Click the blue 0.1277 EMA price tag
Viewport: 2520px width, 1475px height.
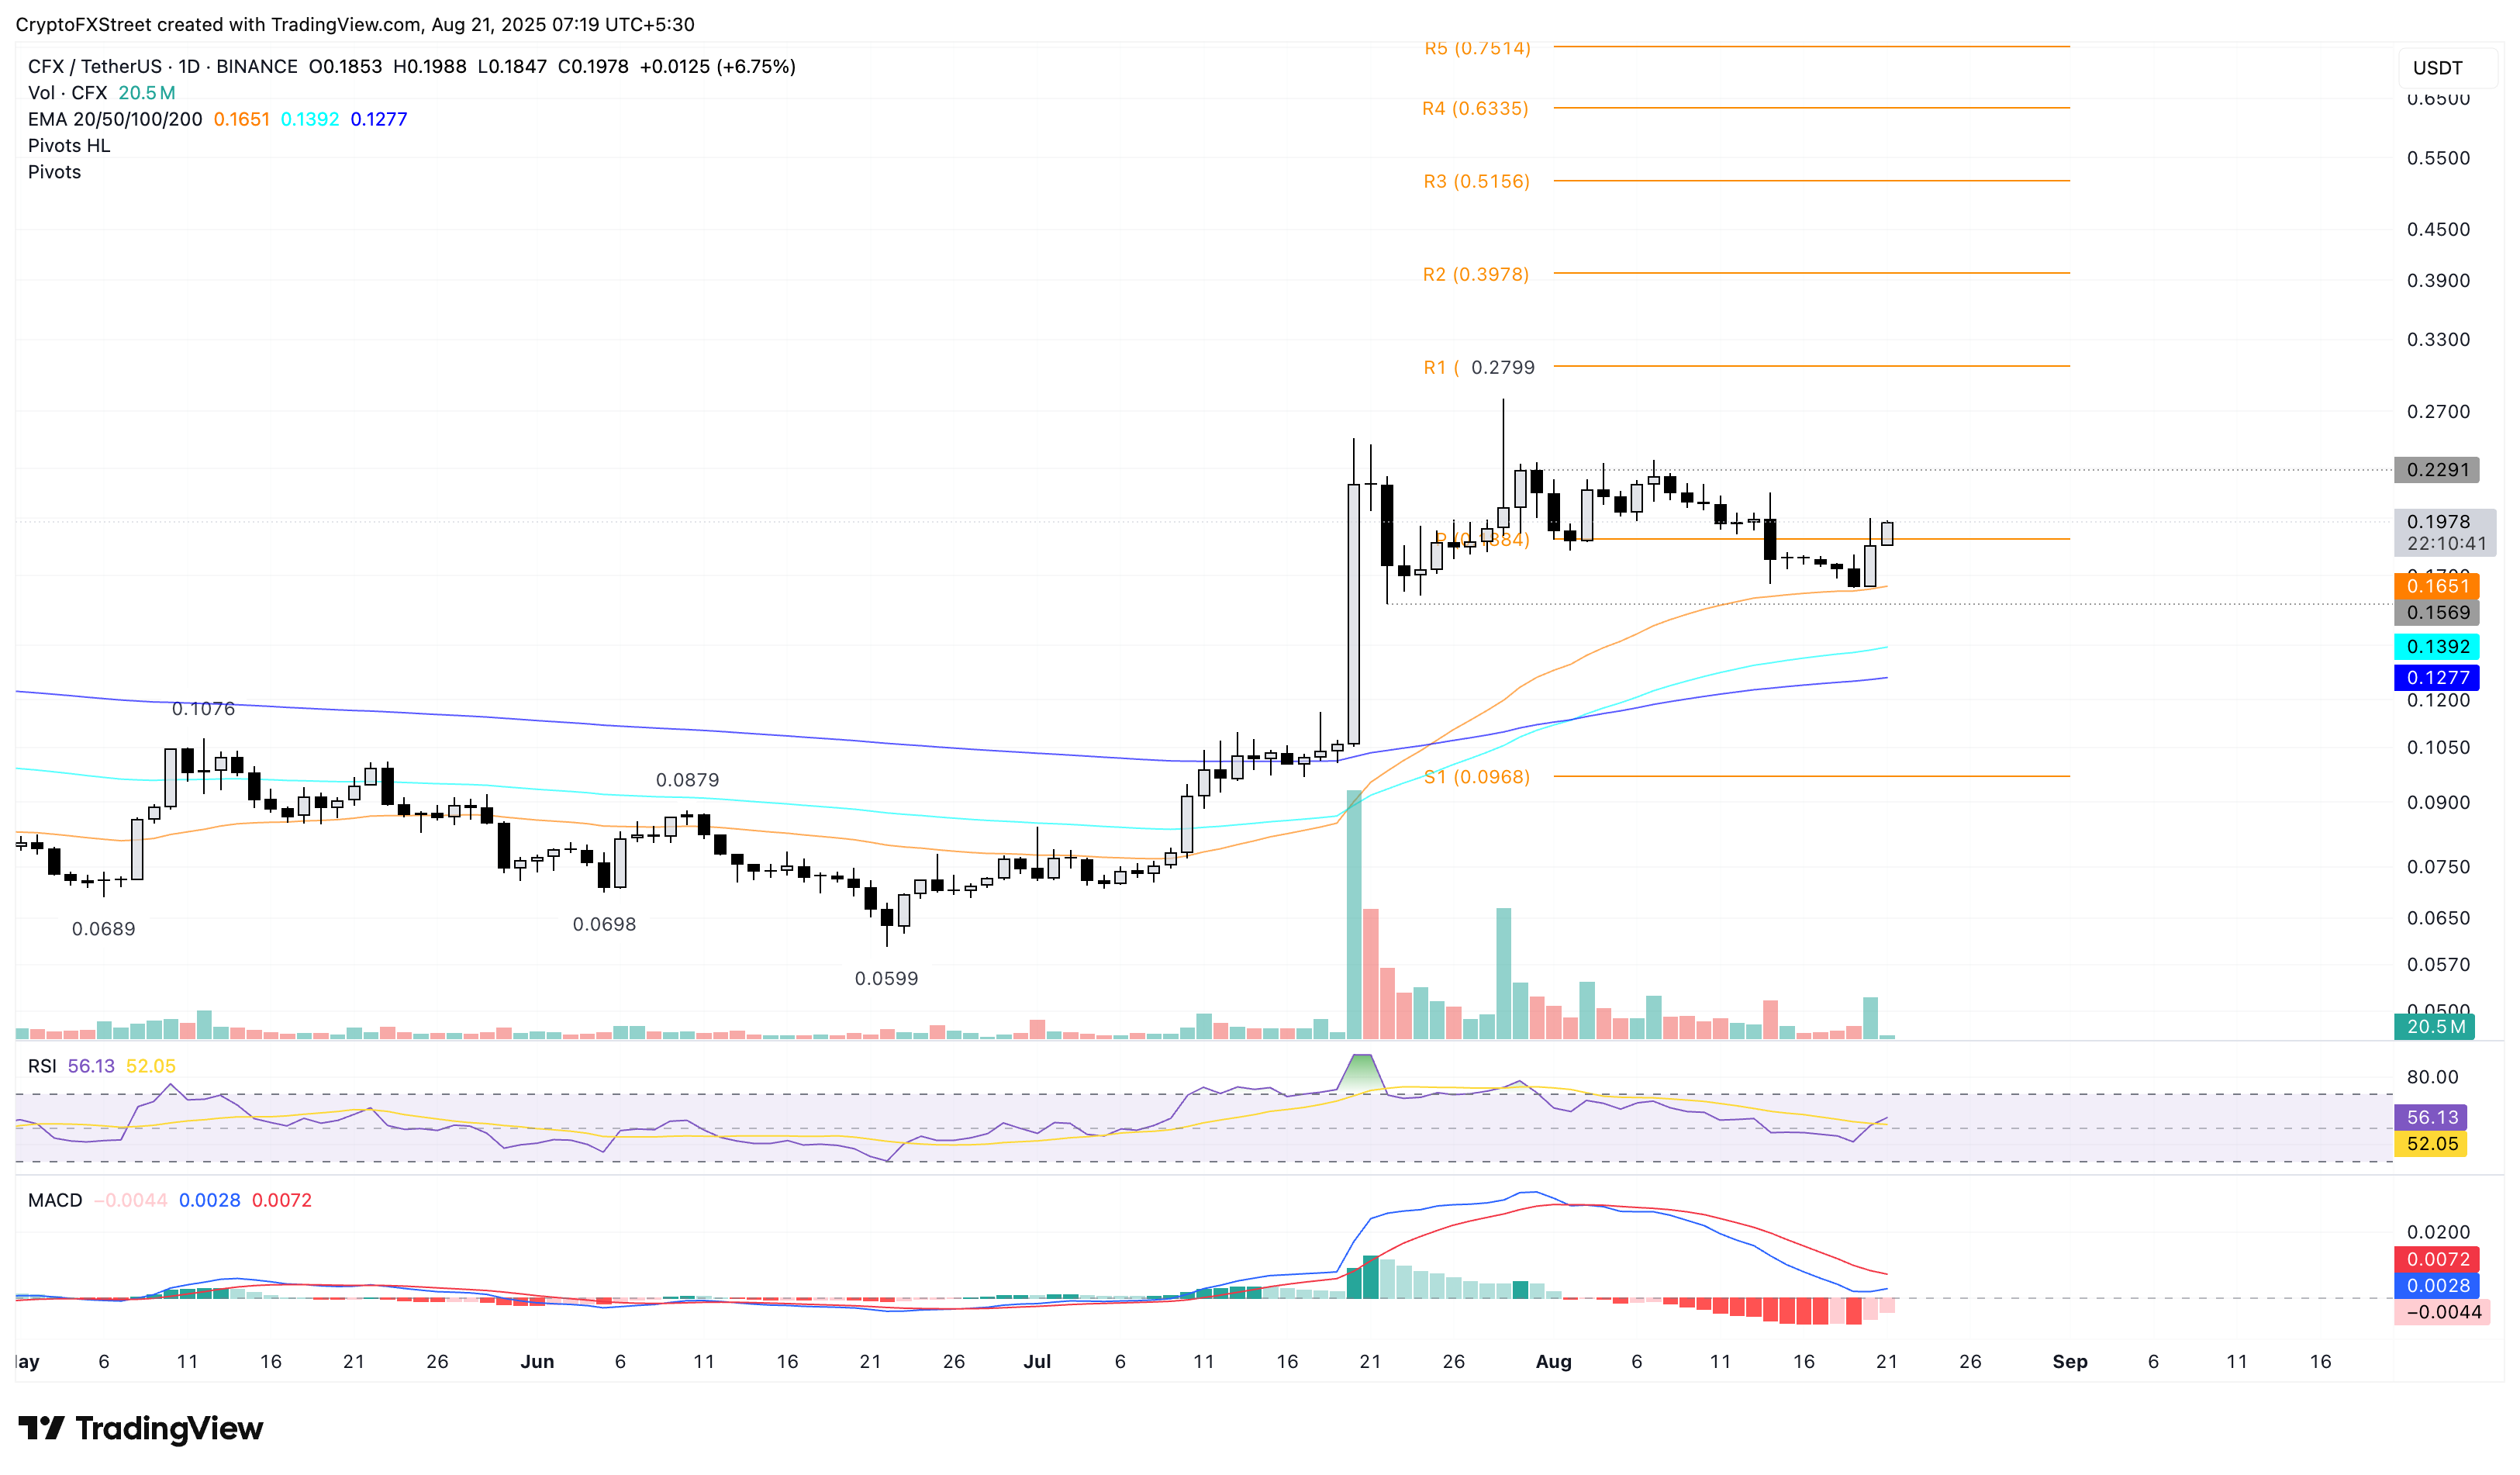tap(2436, 677)
